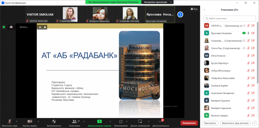Select Валерия Скрынька video thumbnail
259x128 pixels.
100,14
